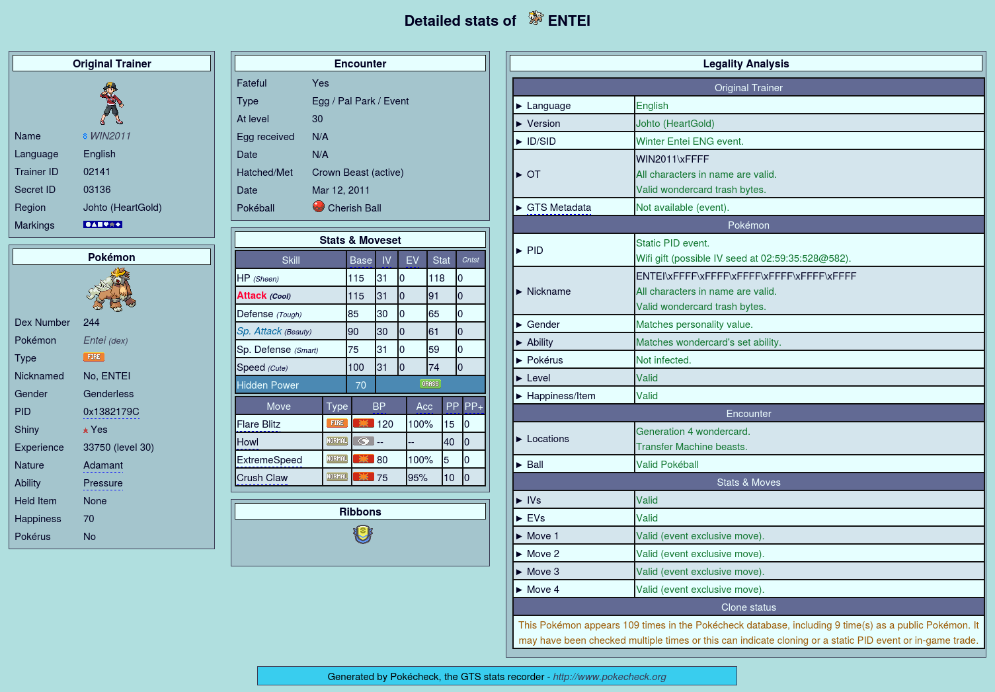Click the NORMAL type badge for ExtremeSpeed
The width and height of the screenshot is (995, 692).
tap(337, 459)
